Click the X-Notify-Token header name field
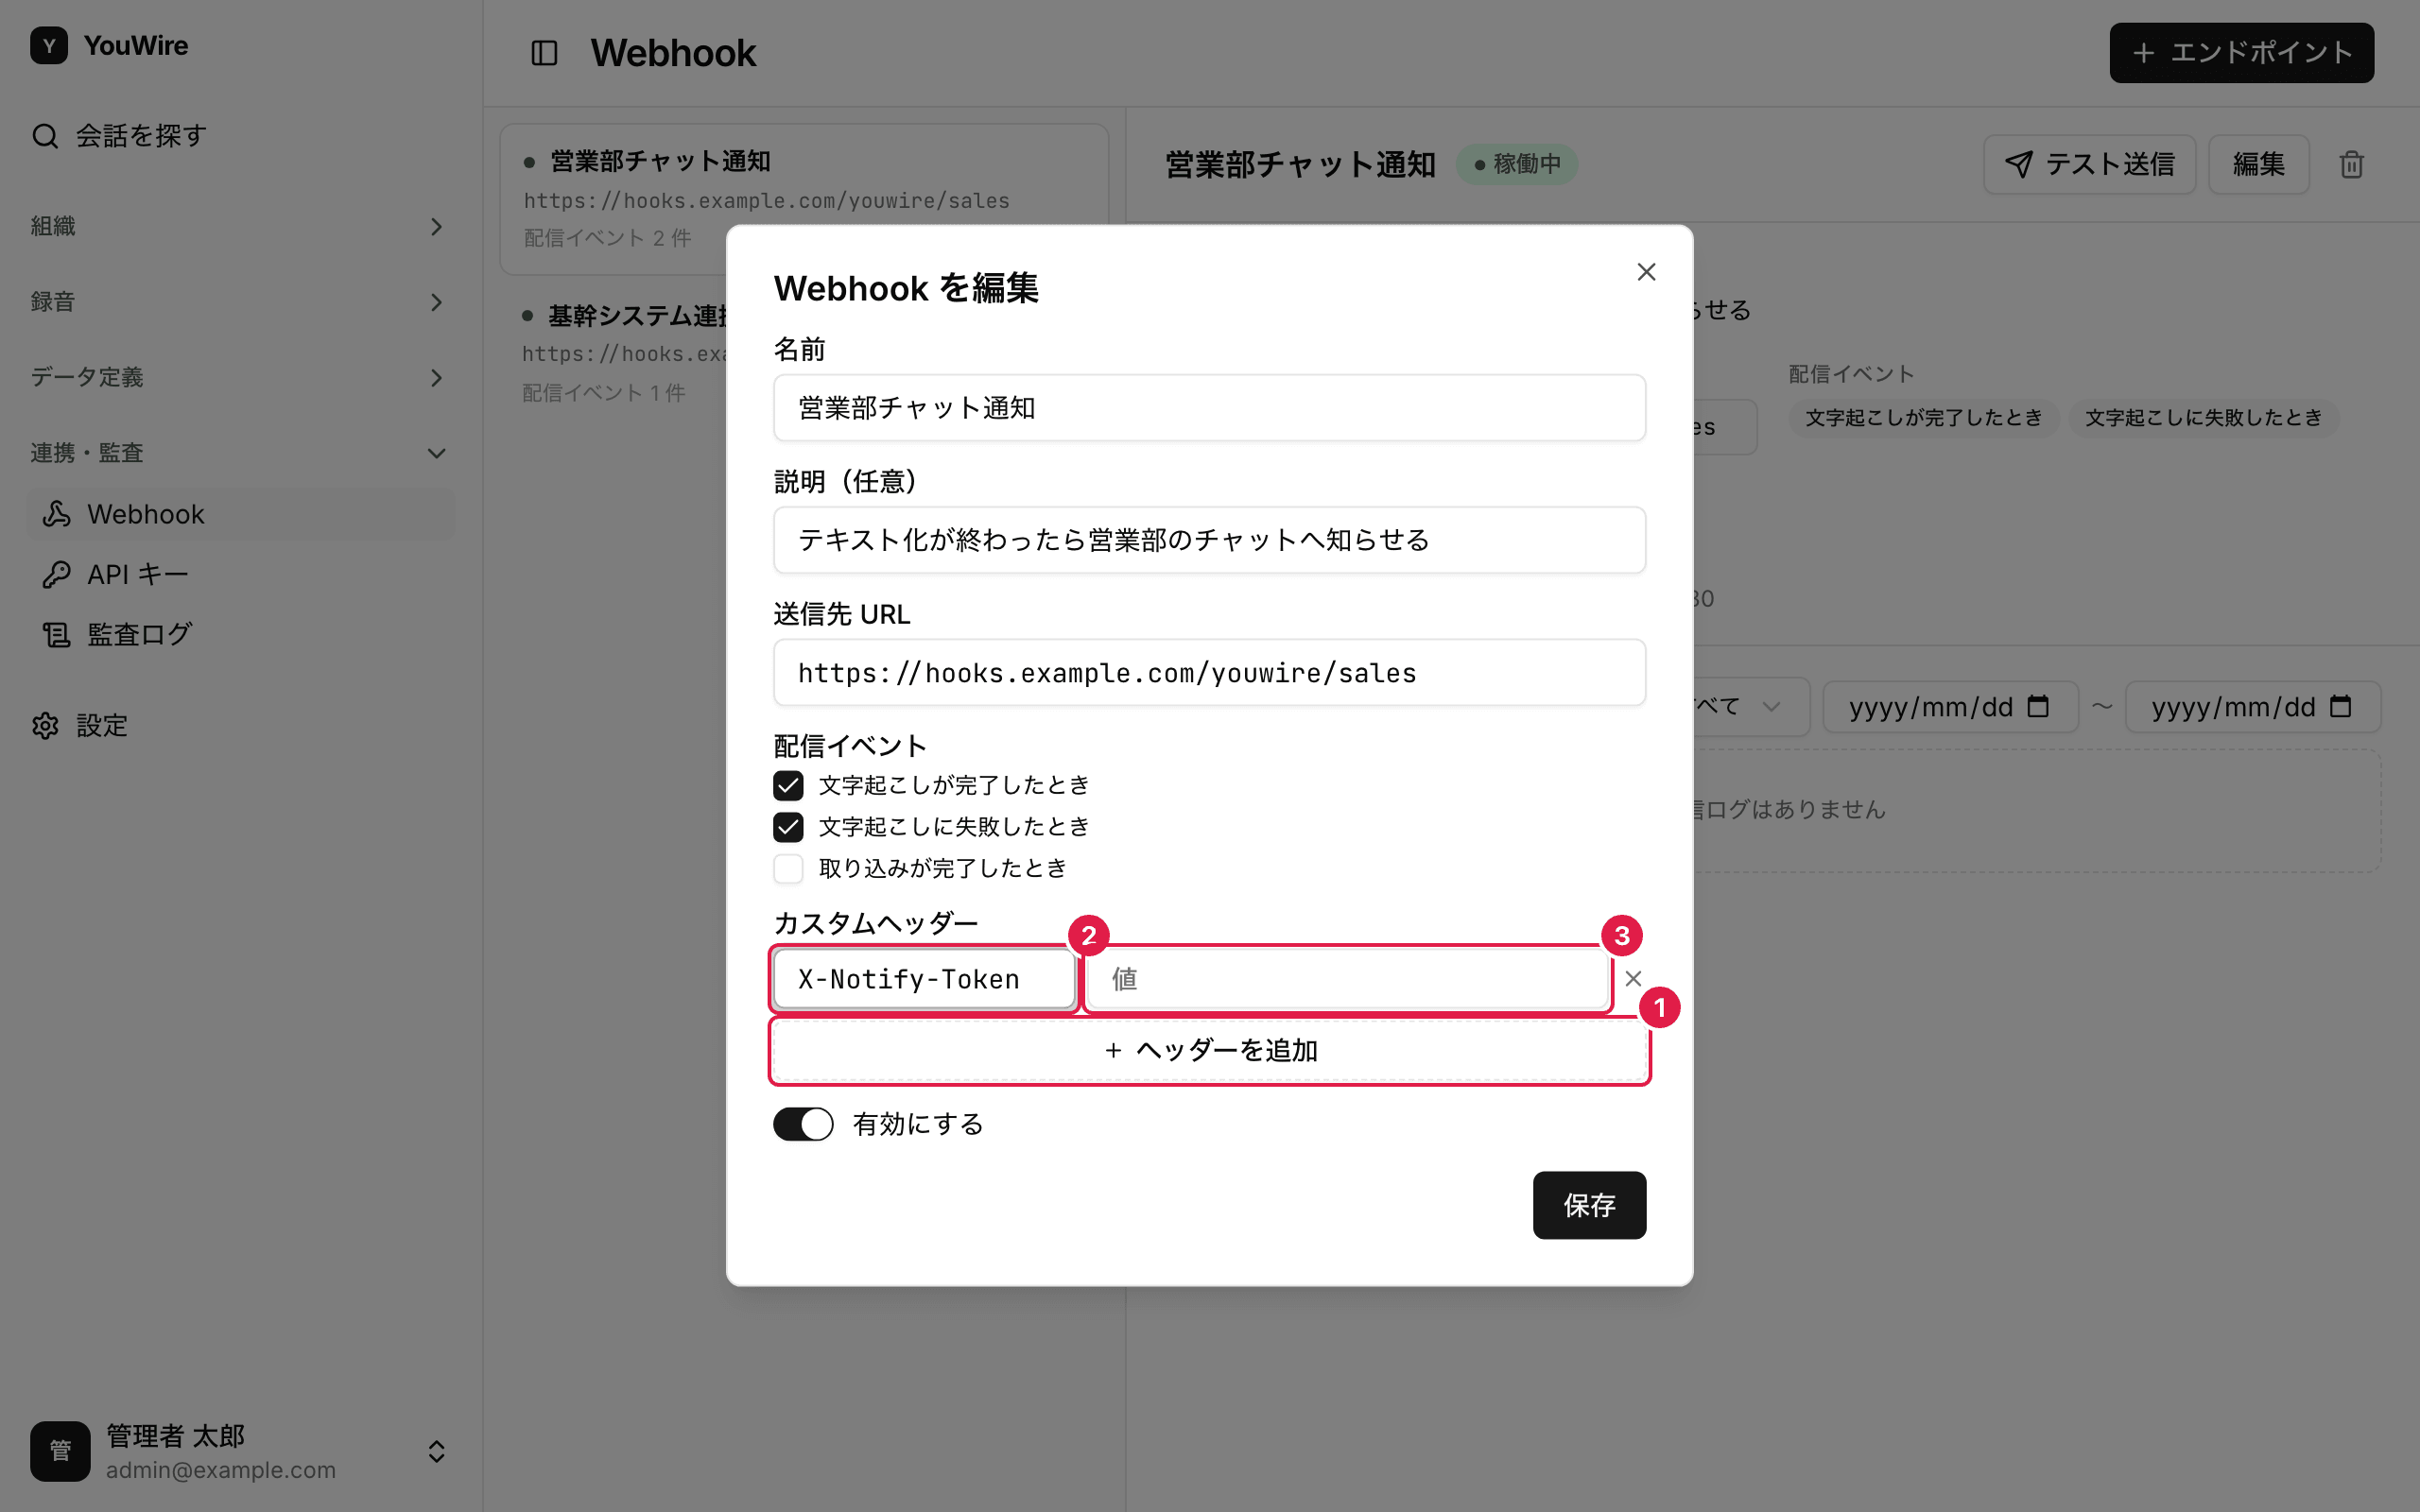2420x1512 pixels. tap(924, 979)
